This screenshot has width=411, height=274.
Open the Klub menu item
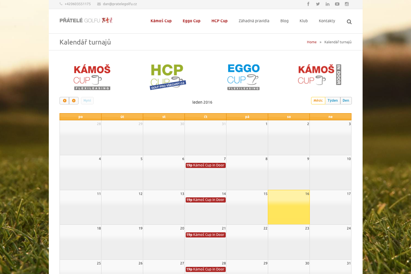tap(303, 21)
